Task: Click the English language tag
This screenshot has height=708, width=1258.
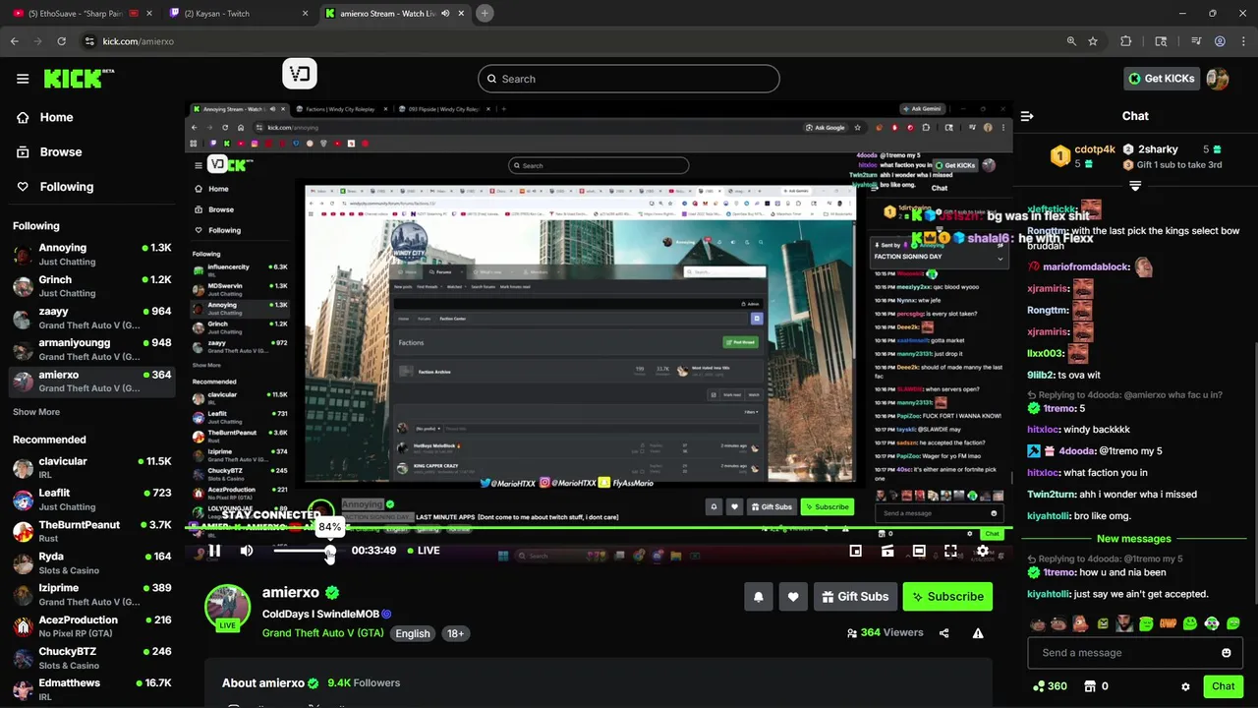Action: point(413,633)
